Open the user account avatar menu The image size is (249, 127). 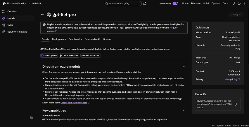coord(245,3)
